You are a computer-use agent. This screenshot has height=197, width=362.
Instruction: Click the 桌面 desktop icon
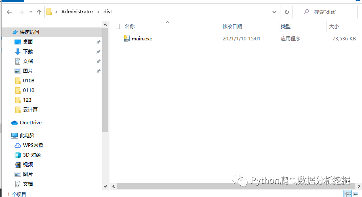(x=18, y=42)
